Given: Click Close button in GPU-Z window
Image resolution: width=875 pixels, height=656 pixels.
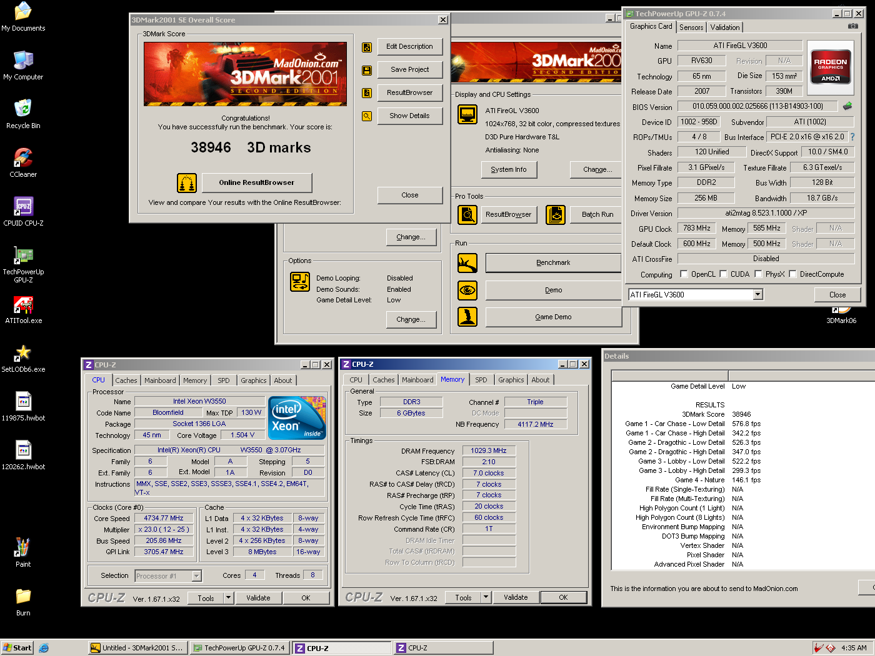Looking at the screenshot, I should coord(837,295).
